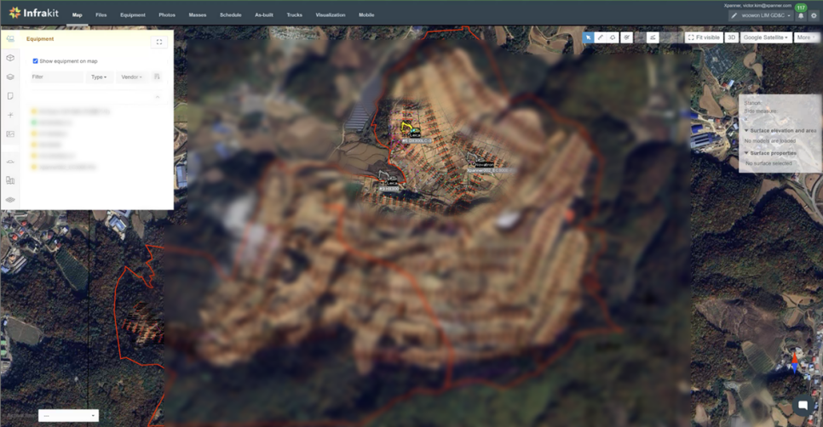Click the notification bell icon
Screen dimensions: 823x427
801,16
